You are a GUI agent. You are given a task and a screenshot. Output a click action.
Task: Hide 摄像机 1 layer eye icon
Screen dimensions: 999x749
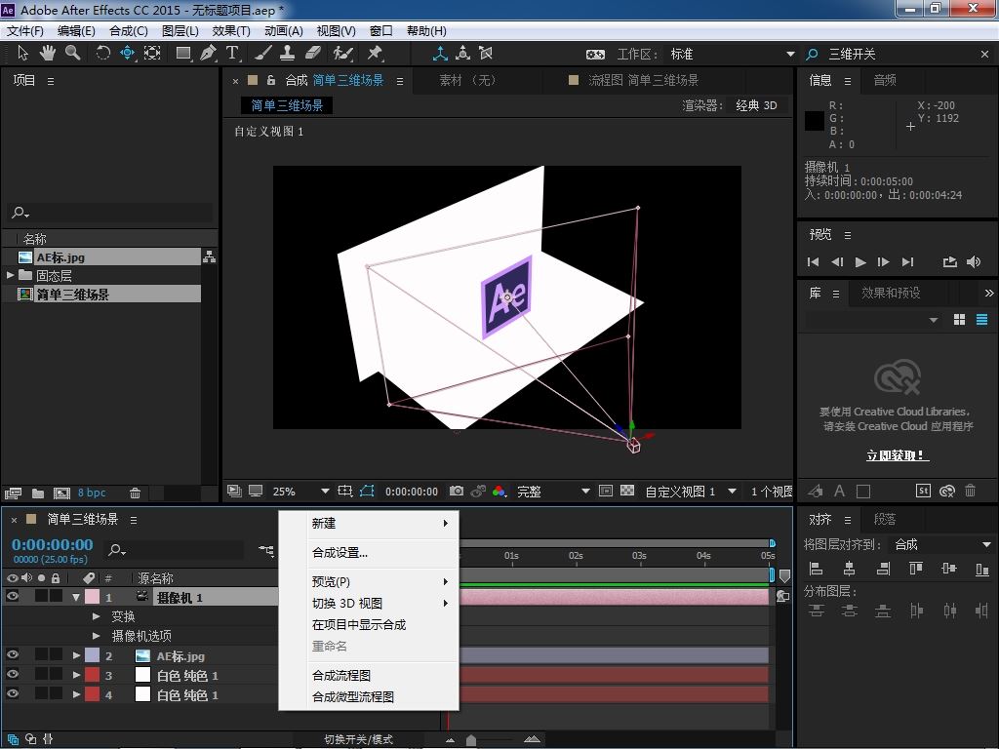tap(12, 596)
